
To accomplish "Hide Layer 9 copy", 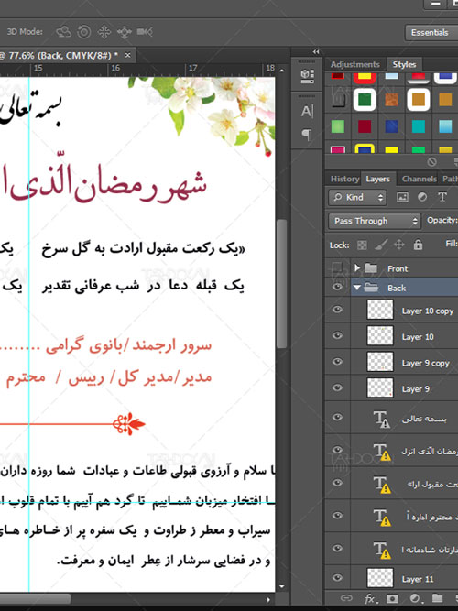I will click(337, 362).
